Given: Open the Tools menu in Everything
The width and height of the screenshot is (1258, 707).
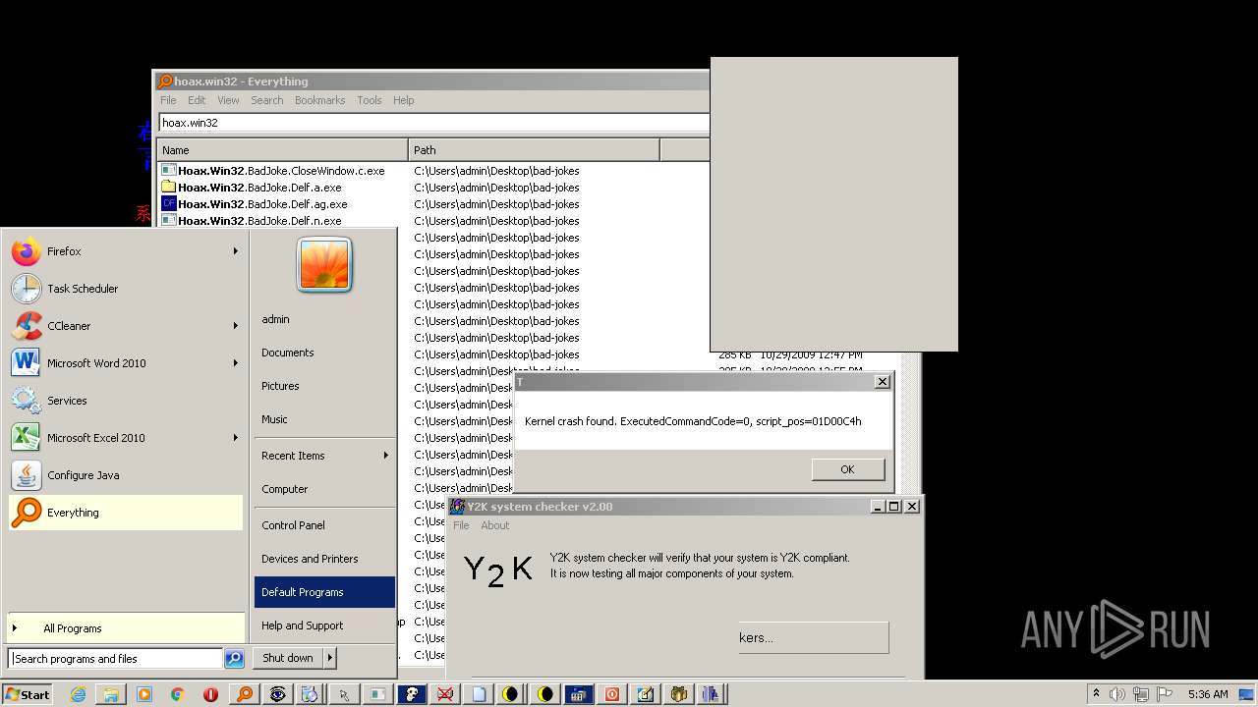Looking at the screenshot, I should pyautogui.click(x=369, y=100).
